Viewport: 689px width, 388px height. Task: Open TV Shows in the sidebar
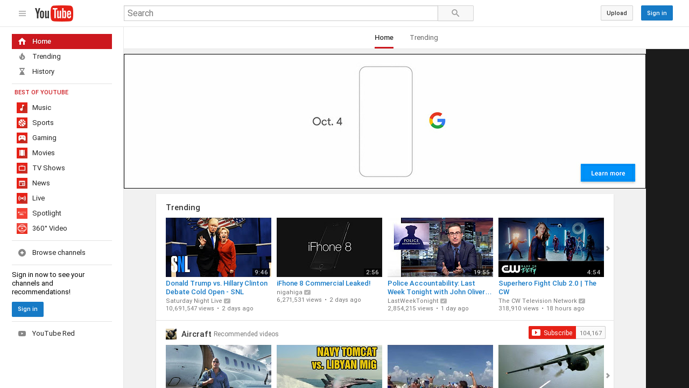(x=62, y=168)
